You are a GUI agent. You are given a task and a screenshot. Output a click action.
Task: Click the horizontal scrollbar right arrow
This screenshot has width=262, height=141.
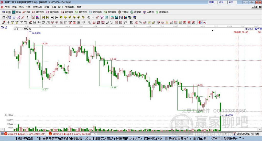click(225, 134)
